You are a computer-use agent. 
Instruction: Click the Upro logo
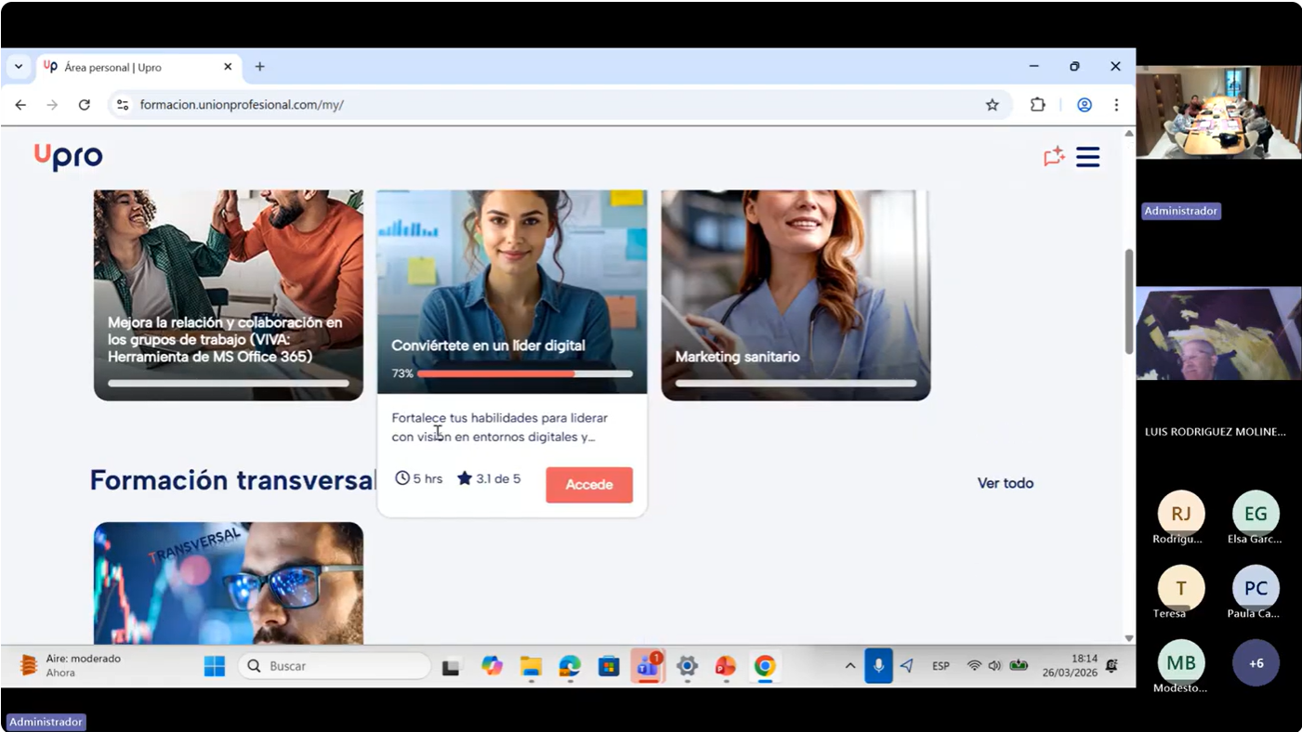pyautogui.click(x=69, y=157)
